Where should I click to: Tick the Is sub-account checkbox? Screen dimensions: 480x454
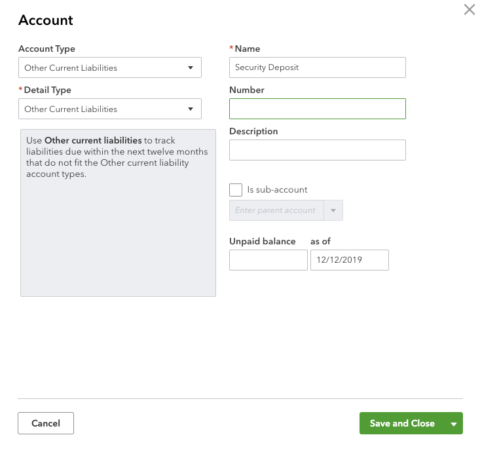click(x=236, y=190)
